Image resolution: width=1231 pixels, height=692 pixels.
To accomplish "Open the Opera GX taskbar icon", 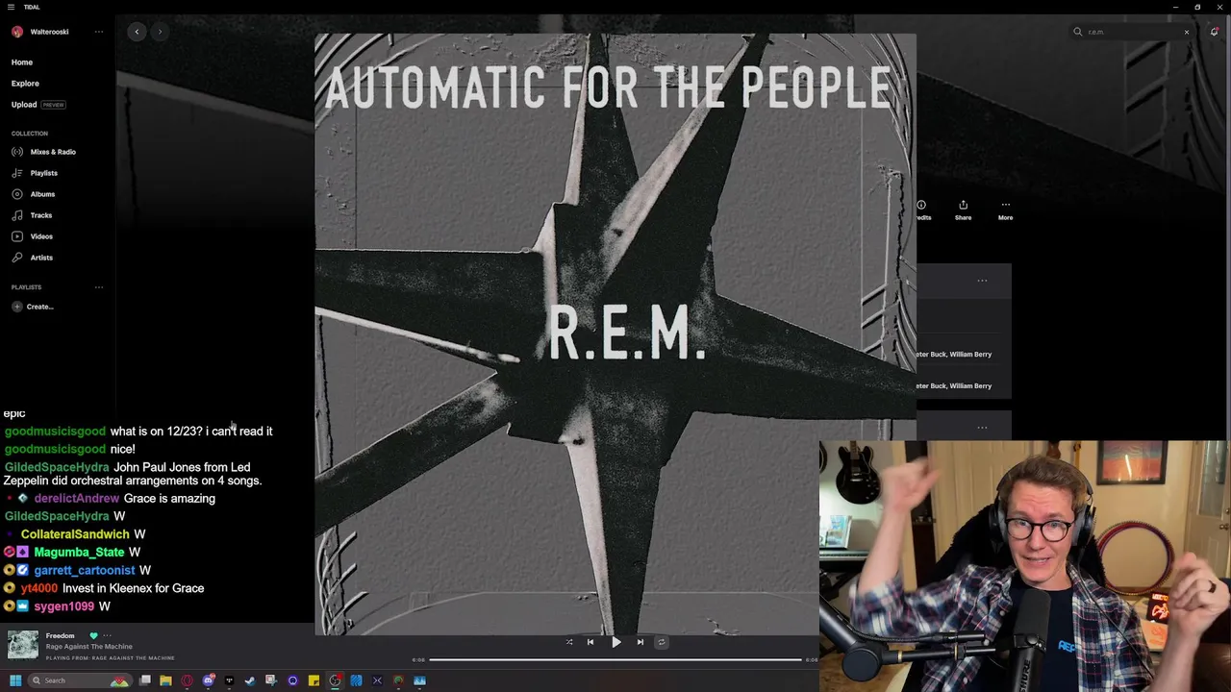I will [x=187, y=680].
